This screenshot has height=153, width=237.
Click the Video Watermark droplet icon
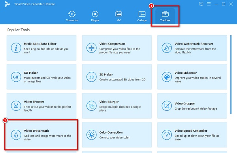[x=16, y=135]
